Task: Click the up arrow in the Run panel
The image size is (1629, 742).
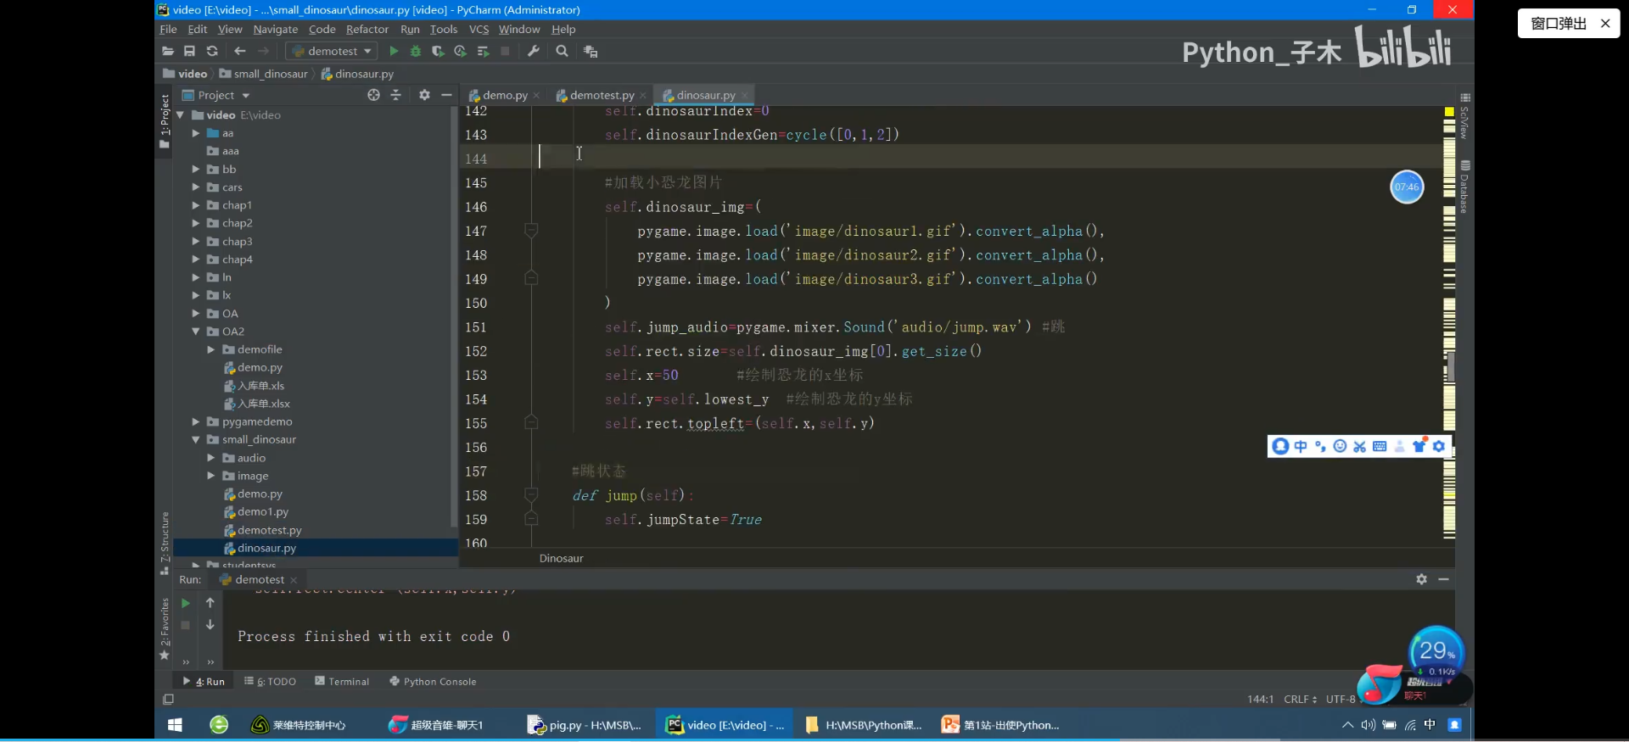Action: pos(210,603)
